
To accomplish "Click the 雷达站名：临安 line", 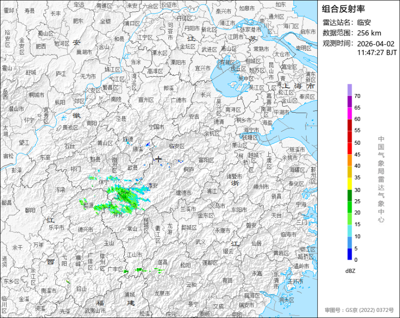I will pos(347,22).
